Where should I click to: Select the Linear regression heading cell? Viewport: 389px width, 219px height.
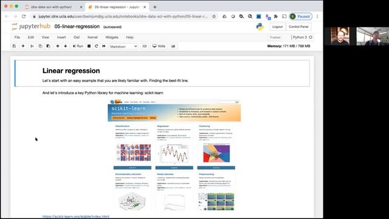pos(162,74)
